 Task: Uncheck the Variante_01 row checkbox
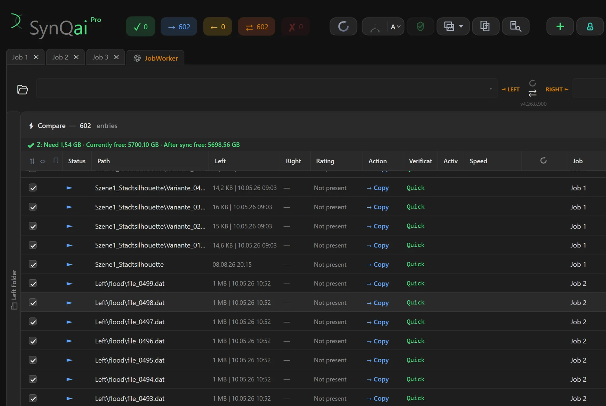pos(33,245)
